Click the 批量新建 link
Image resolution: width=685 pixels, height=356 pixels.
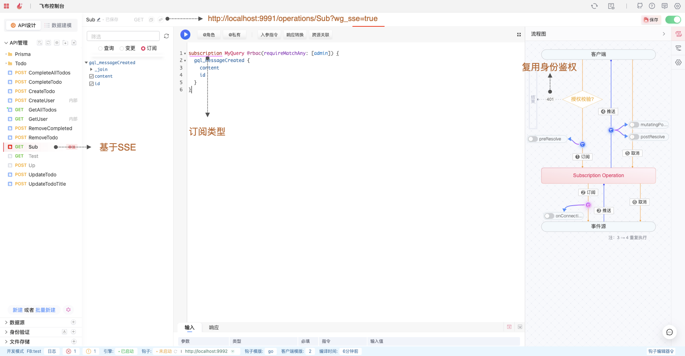click(45, 310)
